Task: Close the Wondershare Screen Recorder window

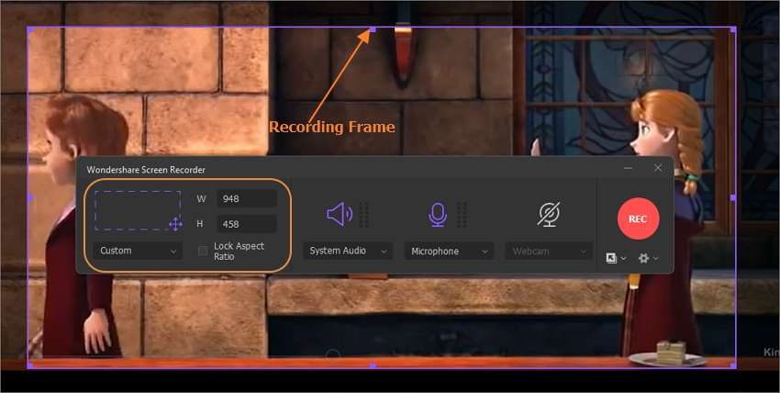Action: (658, 168)
